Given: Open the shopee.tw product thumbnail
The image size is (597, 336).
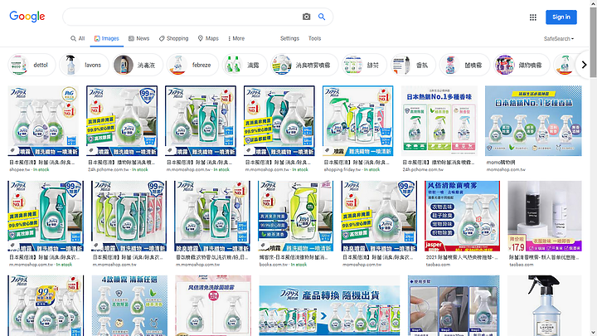Looking at the screenshot, I should [x=43, y=121].
